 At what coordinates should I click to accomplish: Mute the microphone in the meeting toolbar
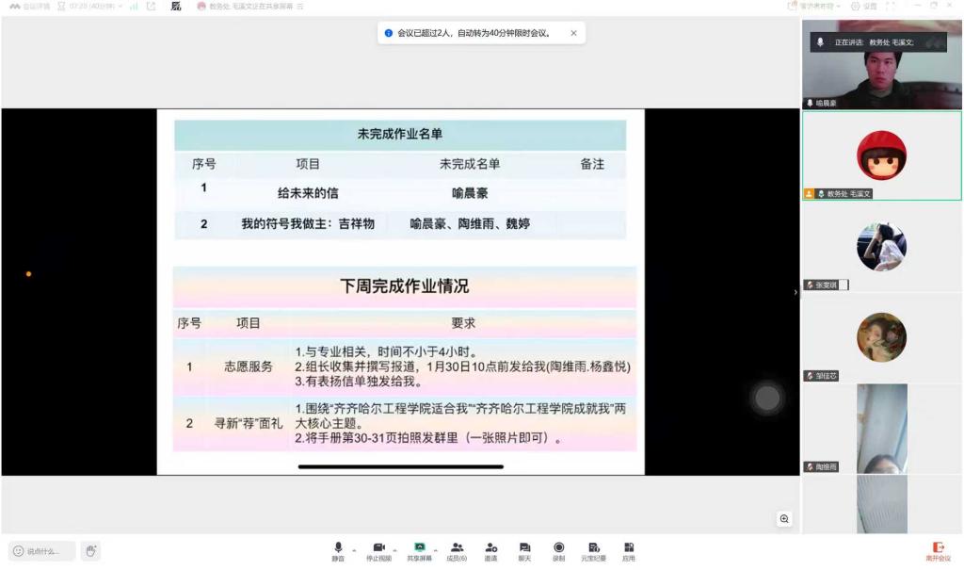click(338, 548)
